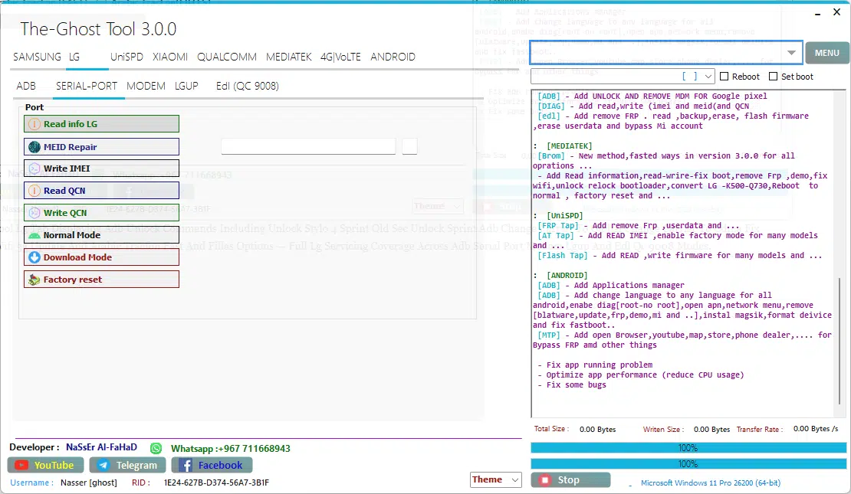Click the Factory reset icon
The height and width of the screenshot is (494, 851).
(x=34, y=280)
